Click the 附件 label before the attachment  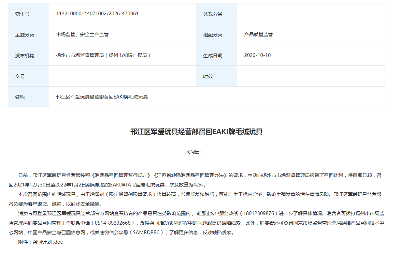point(23,242)
